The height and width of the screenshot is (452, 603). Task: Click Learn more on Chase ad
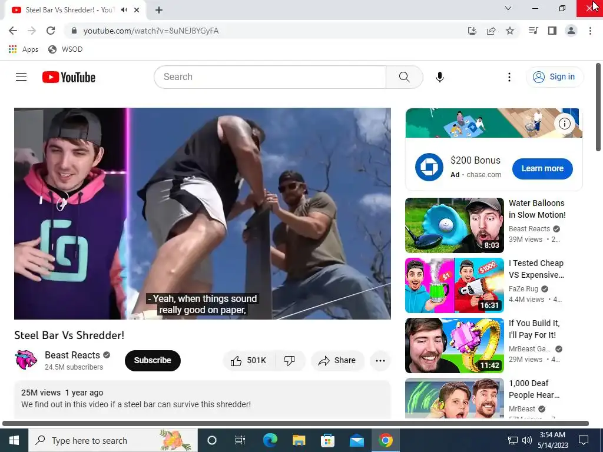[542, 168]
